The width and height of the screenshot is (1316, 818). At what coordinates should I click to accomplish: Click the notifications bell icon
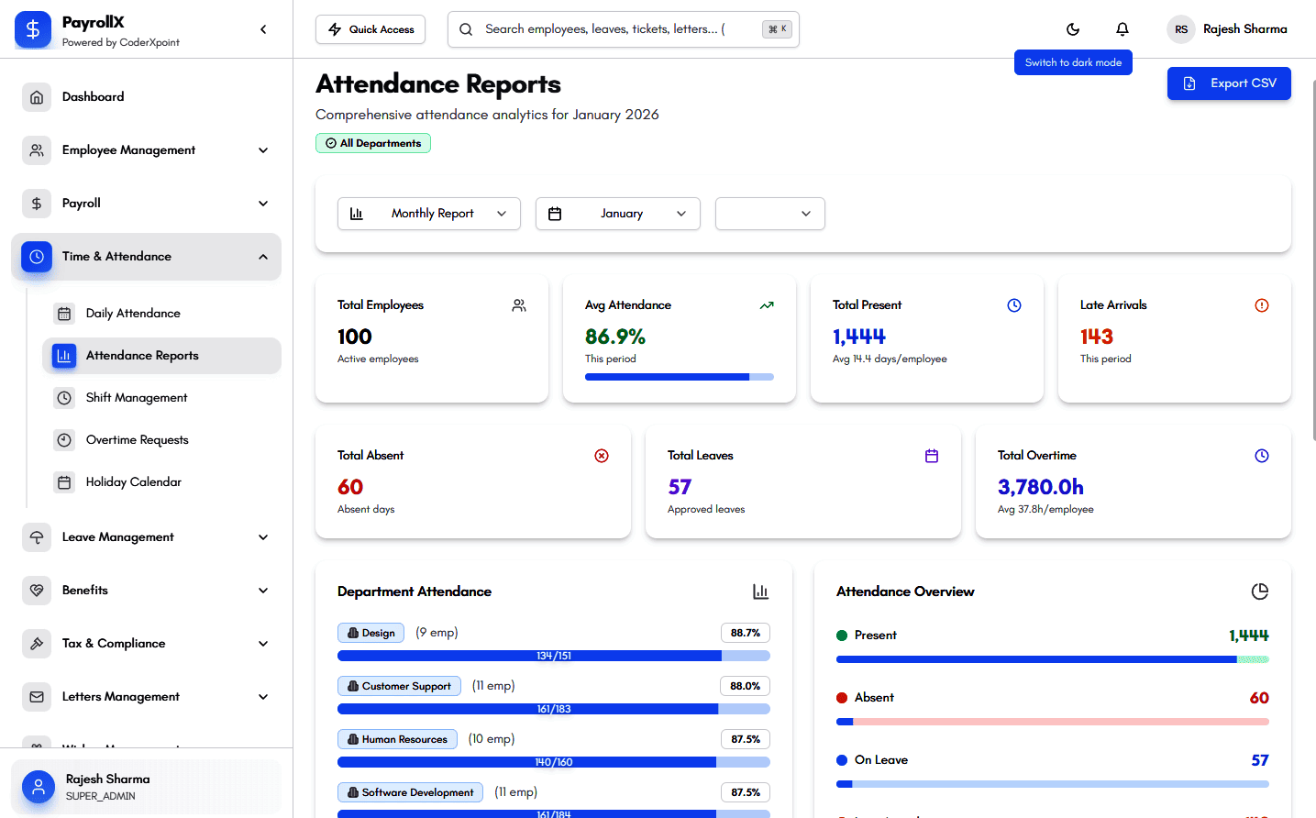coord(1122,29)
